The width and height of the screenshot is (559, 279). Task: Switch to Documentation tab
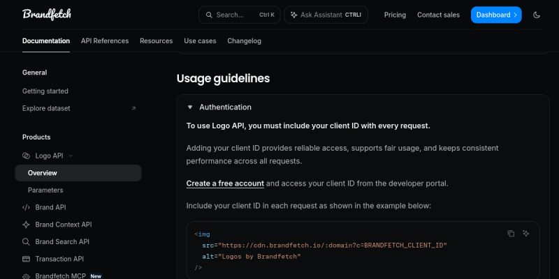[46, 41]
